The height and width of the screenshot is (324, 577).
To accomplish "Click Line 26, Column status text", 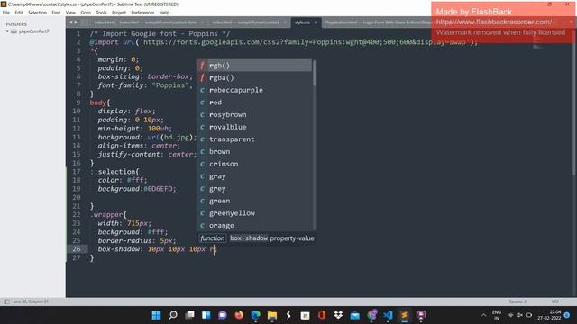I will coord(31,301).
